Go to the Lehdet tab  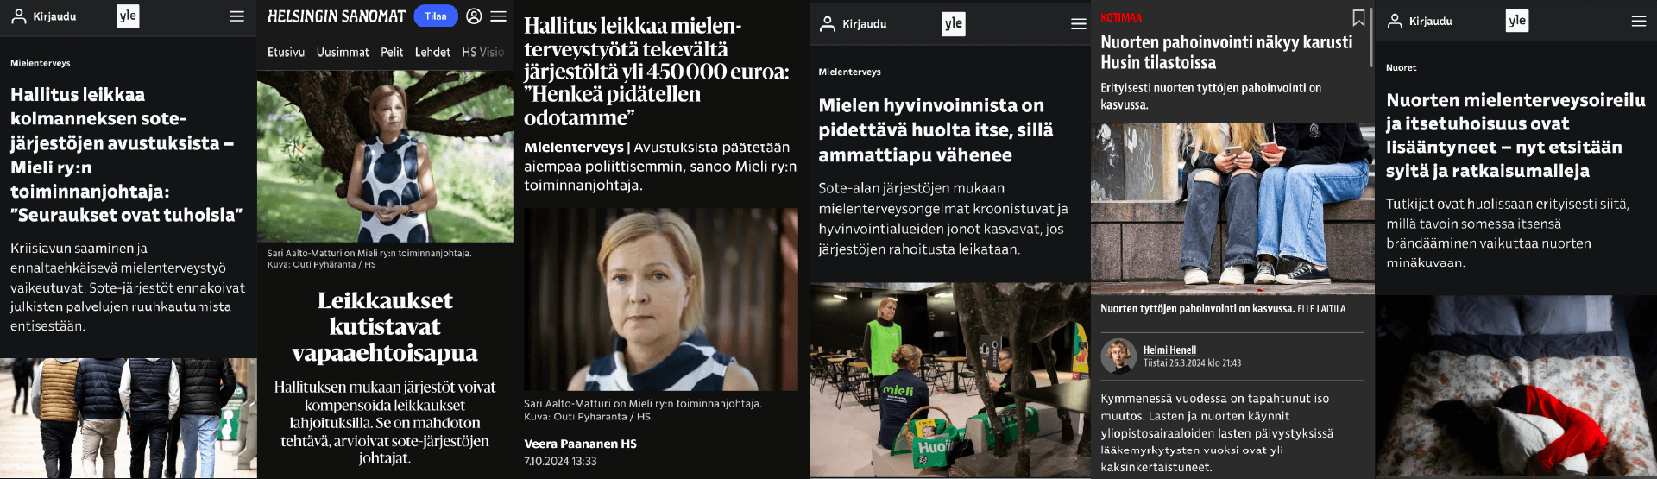(432, 53)
